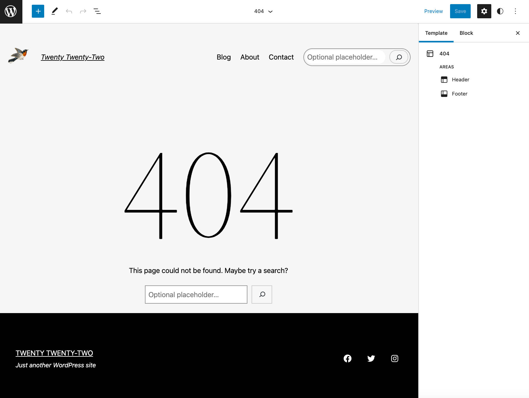Screen dimensions: 529x398
Task: Open the Styles (contrast) panel
Action: [500, 11]
